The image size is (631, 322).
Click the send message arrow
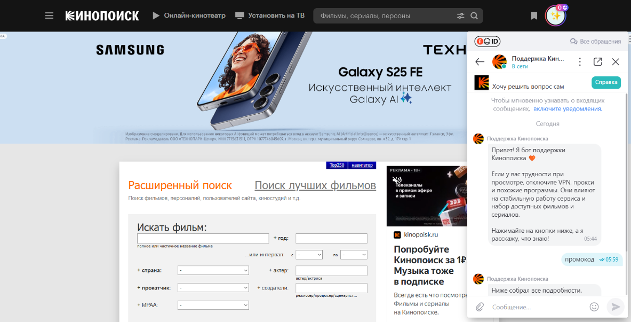tap(616, 307)
